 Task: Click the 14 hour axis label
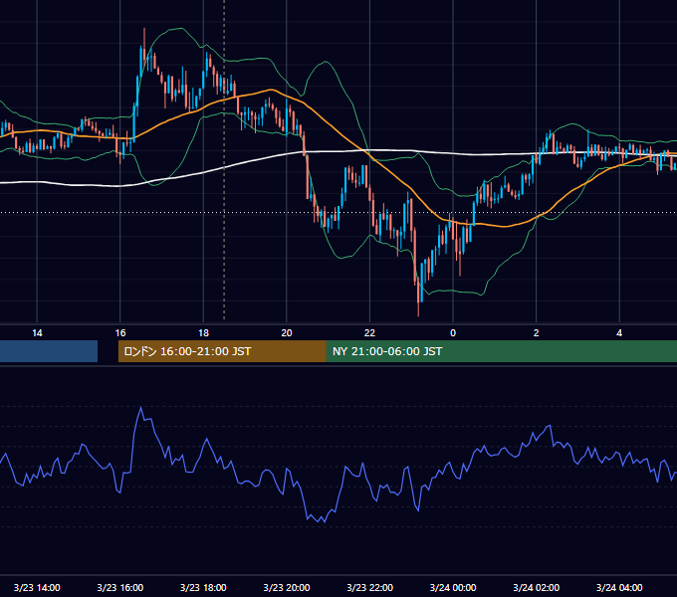(x=37, y=333)
